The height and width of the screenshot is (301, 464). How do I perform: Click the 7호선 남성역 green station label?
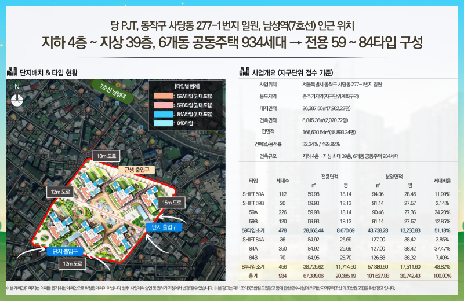[x=113, y=91]
